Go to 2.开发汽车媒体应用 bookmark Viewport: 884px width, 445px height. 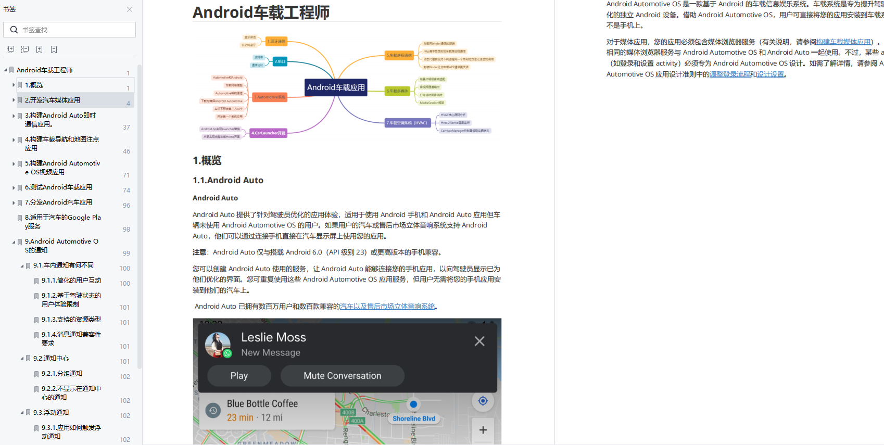(x=53, y=100)
